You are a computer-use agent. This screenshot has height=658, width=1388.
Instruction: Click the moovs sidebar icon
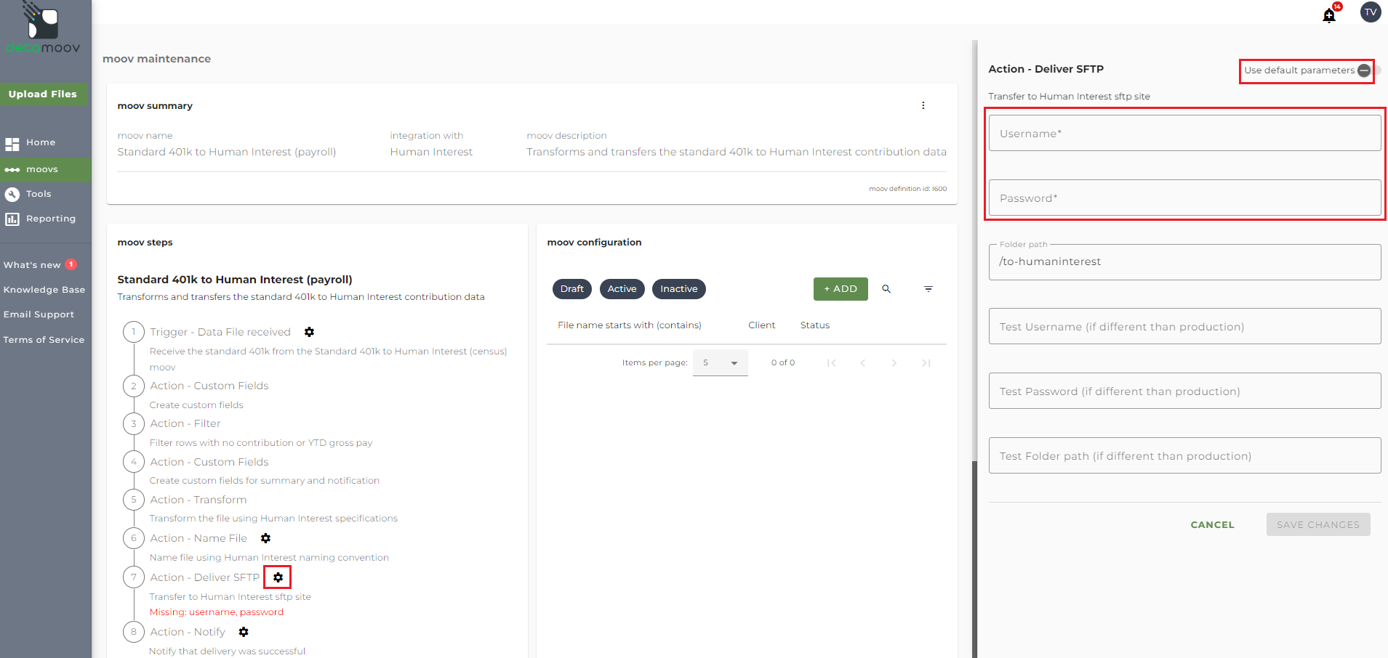click(x=12, y=170)
